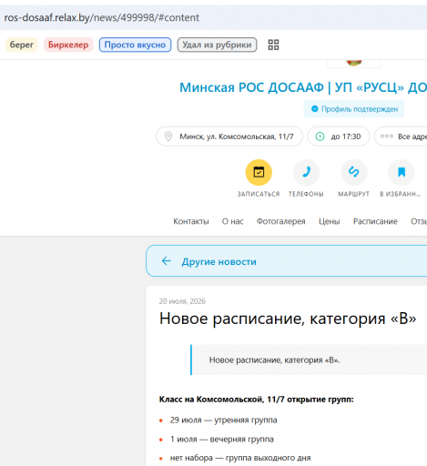The width and height of the screenshot is (427, 466).
Task: Click «Класс на Комсомольской, 11/7 открытие групп:»
Action: (257, 400)
